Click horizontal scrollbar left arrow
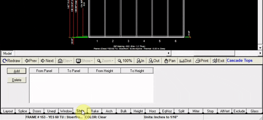Screen dimensions: 263x120 click(168, 53)
